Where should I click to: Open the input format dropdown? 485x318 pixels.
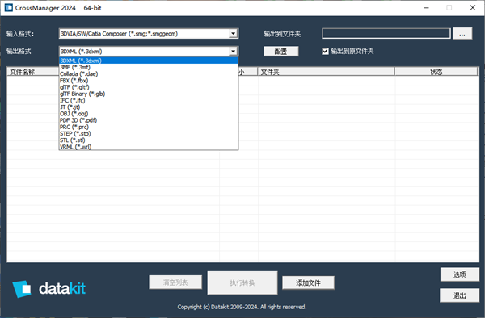(x=233, y=34)
